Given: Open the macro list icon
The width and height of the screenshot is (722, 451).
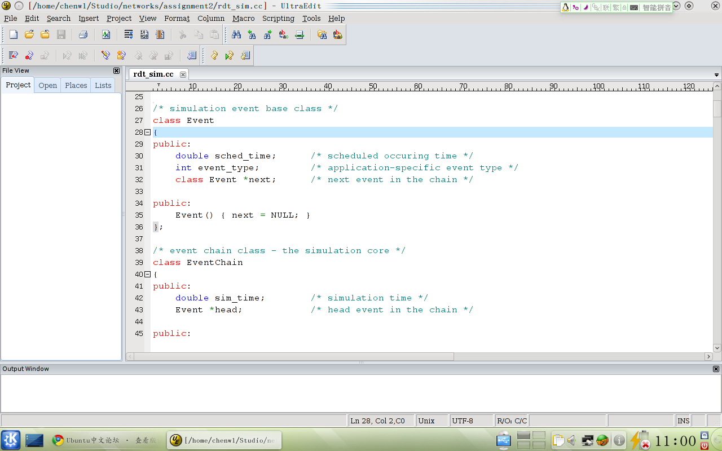Looking at the screenshot, I should pyautogui.click(x=192, y=55).
